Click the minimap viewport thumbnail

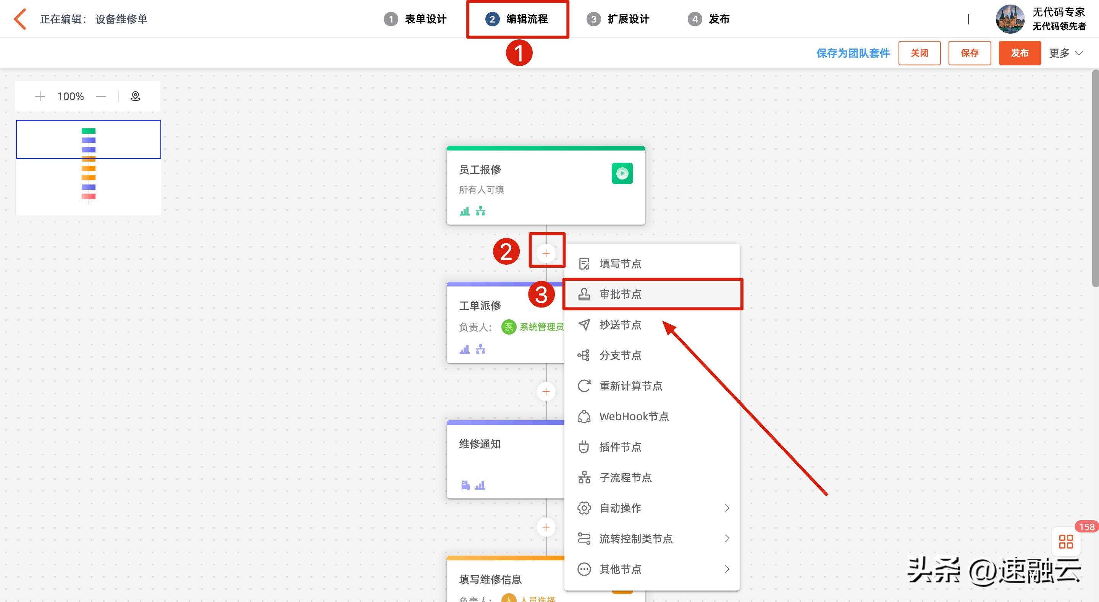click(88, 139)
